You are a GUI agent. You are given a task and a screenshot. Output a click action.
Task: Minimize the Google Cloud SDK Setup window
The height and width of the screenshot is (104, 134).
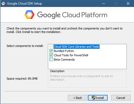[x=104, y=3]
